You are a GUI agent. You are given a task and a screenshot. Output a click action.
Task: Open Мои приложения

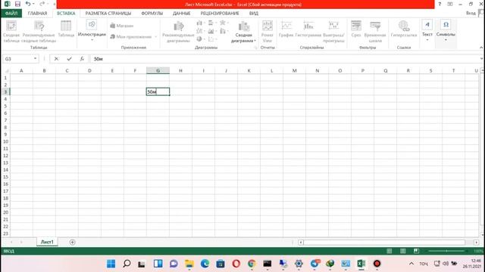(x=133, y=37)
